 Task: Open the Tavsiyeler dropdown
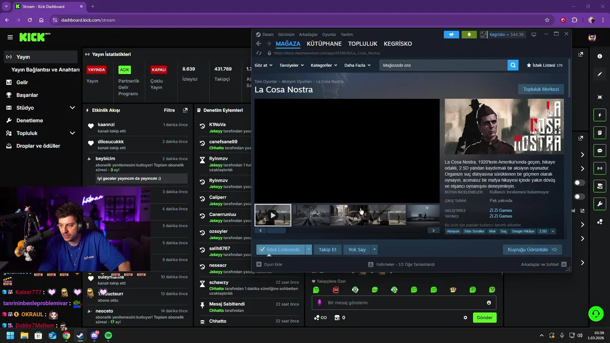pos(292,65)
